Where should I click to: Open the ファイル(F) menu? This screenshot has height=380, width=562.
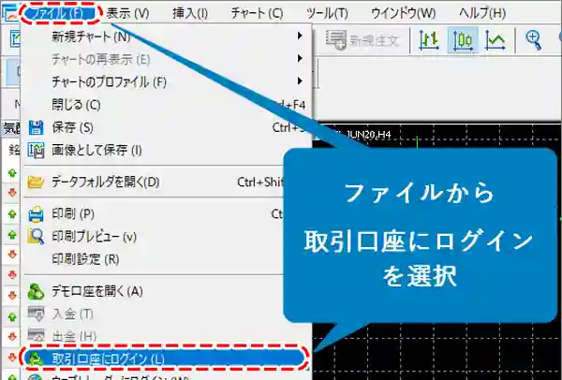(61, 13)
